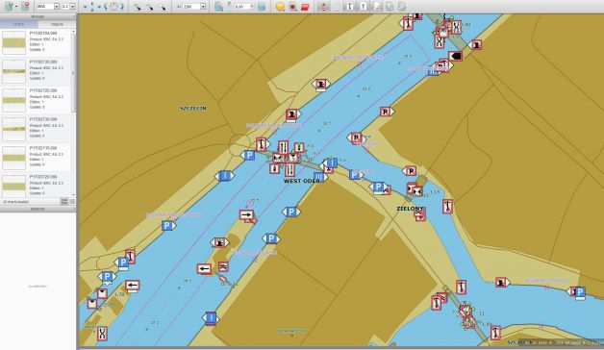Select the blue P berth symbol near West Oder bridge

coord(250,156)
